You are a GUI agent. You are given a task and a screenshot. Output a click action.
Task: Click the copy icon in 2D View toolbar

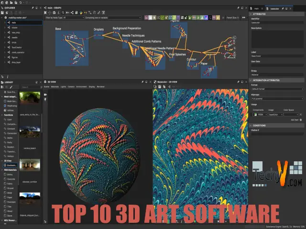click(x=164, y=87)
